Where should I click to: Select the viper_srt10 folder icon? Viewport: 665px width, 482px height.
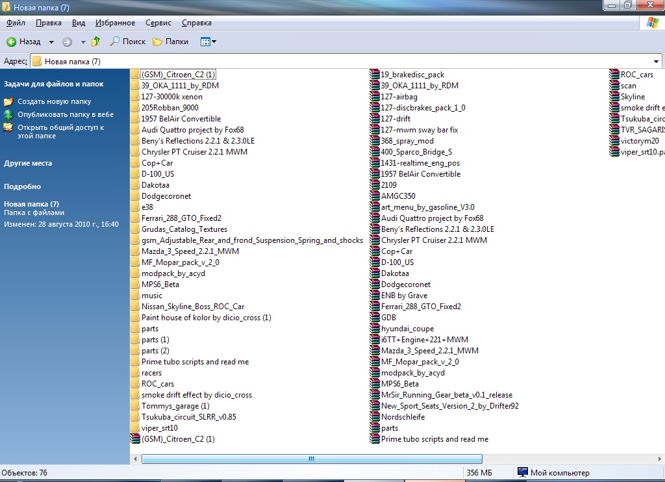coord(135,428)
